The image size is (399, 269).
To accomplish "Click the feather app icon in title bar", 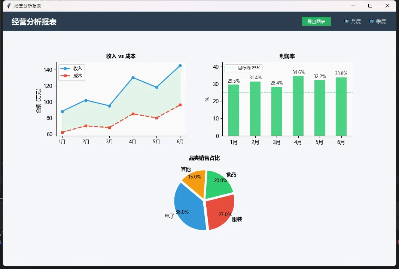I will point(9,6).
